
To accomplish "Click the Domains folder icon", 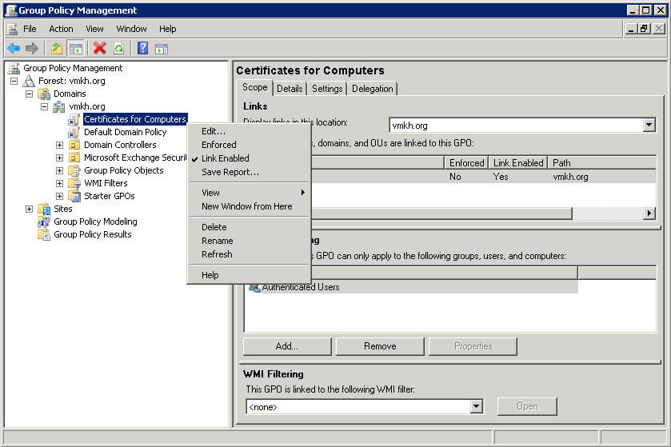I will 44,94.
